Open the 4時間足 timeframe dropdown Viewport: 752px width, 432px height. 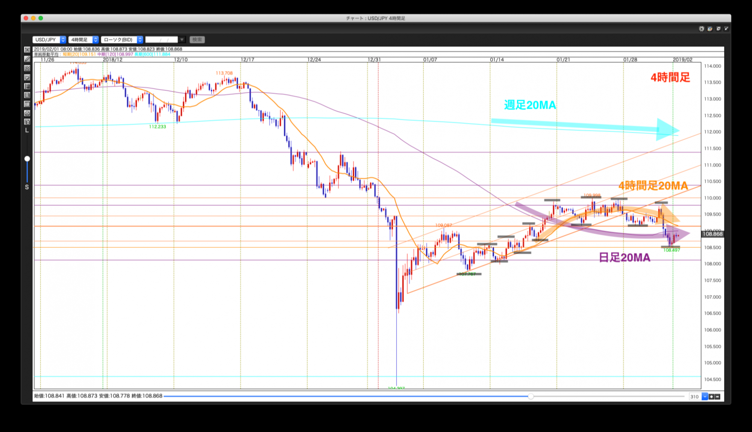(83, 39)
